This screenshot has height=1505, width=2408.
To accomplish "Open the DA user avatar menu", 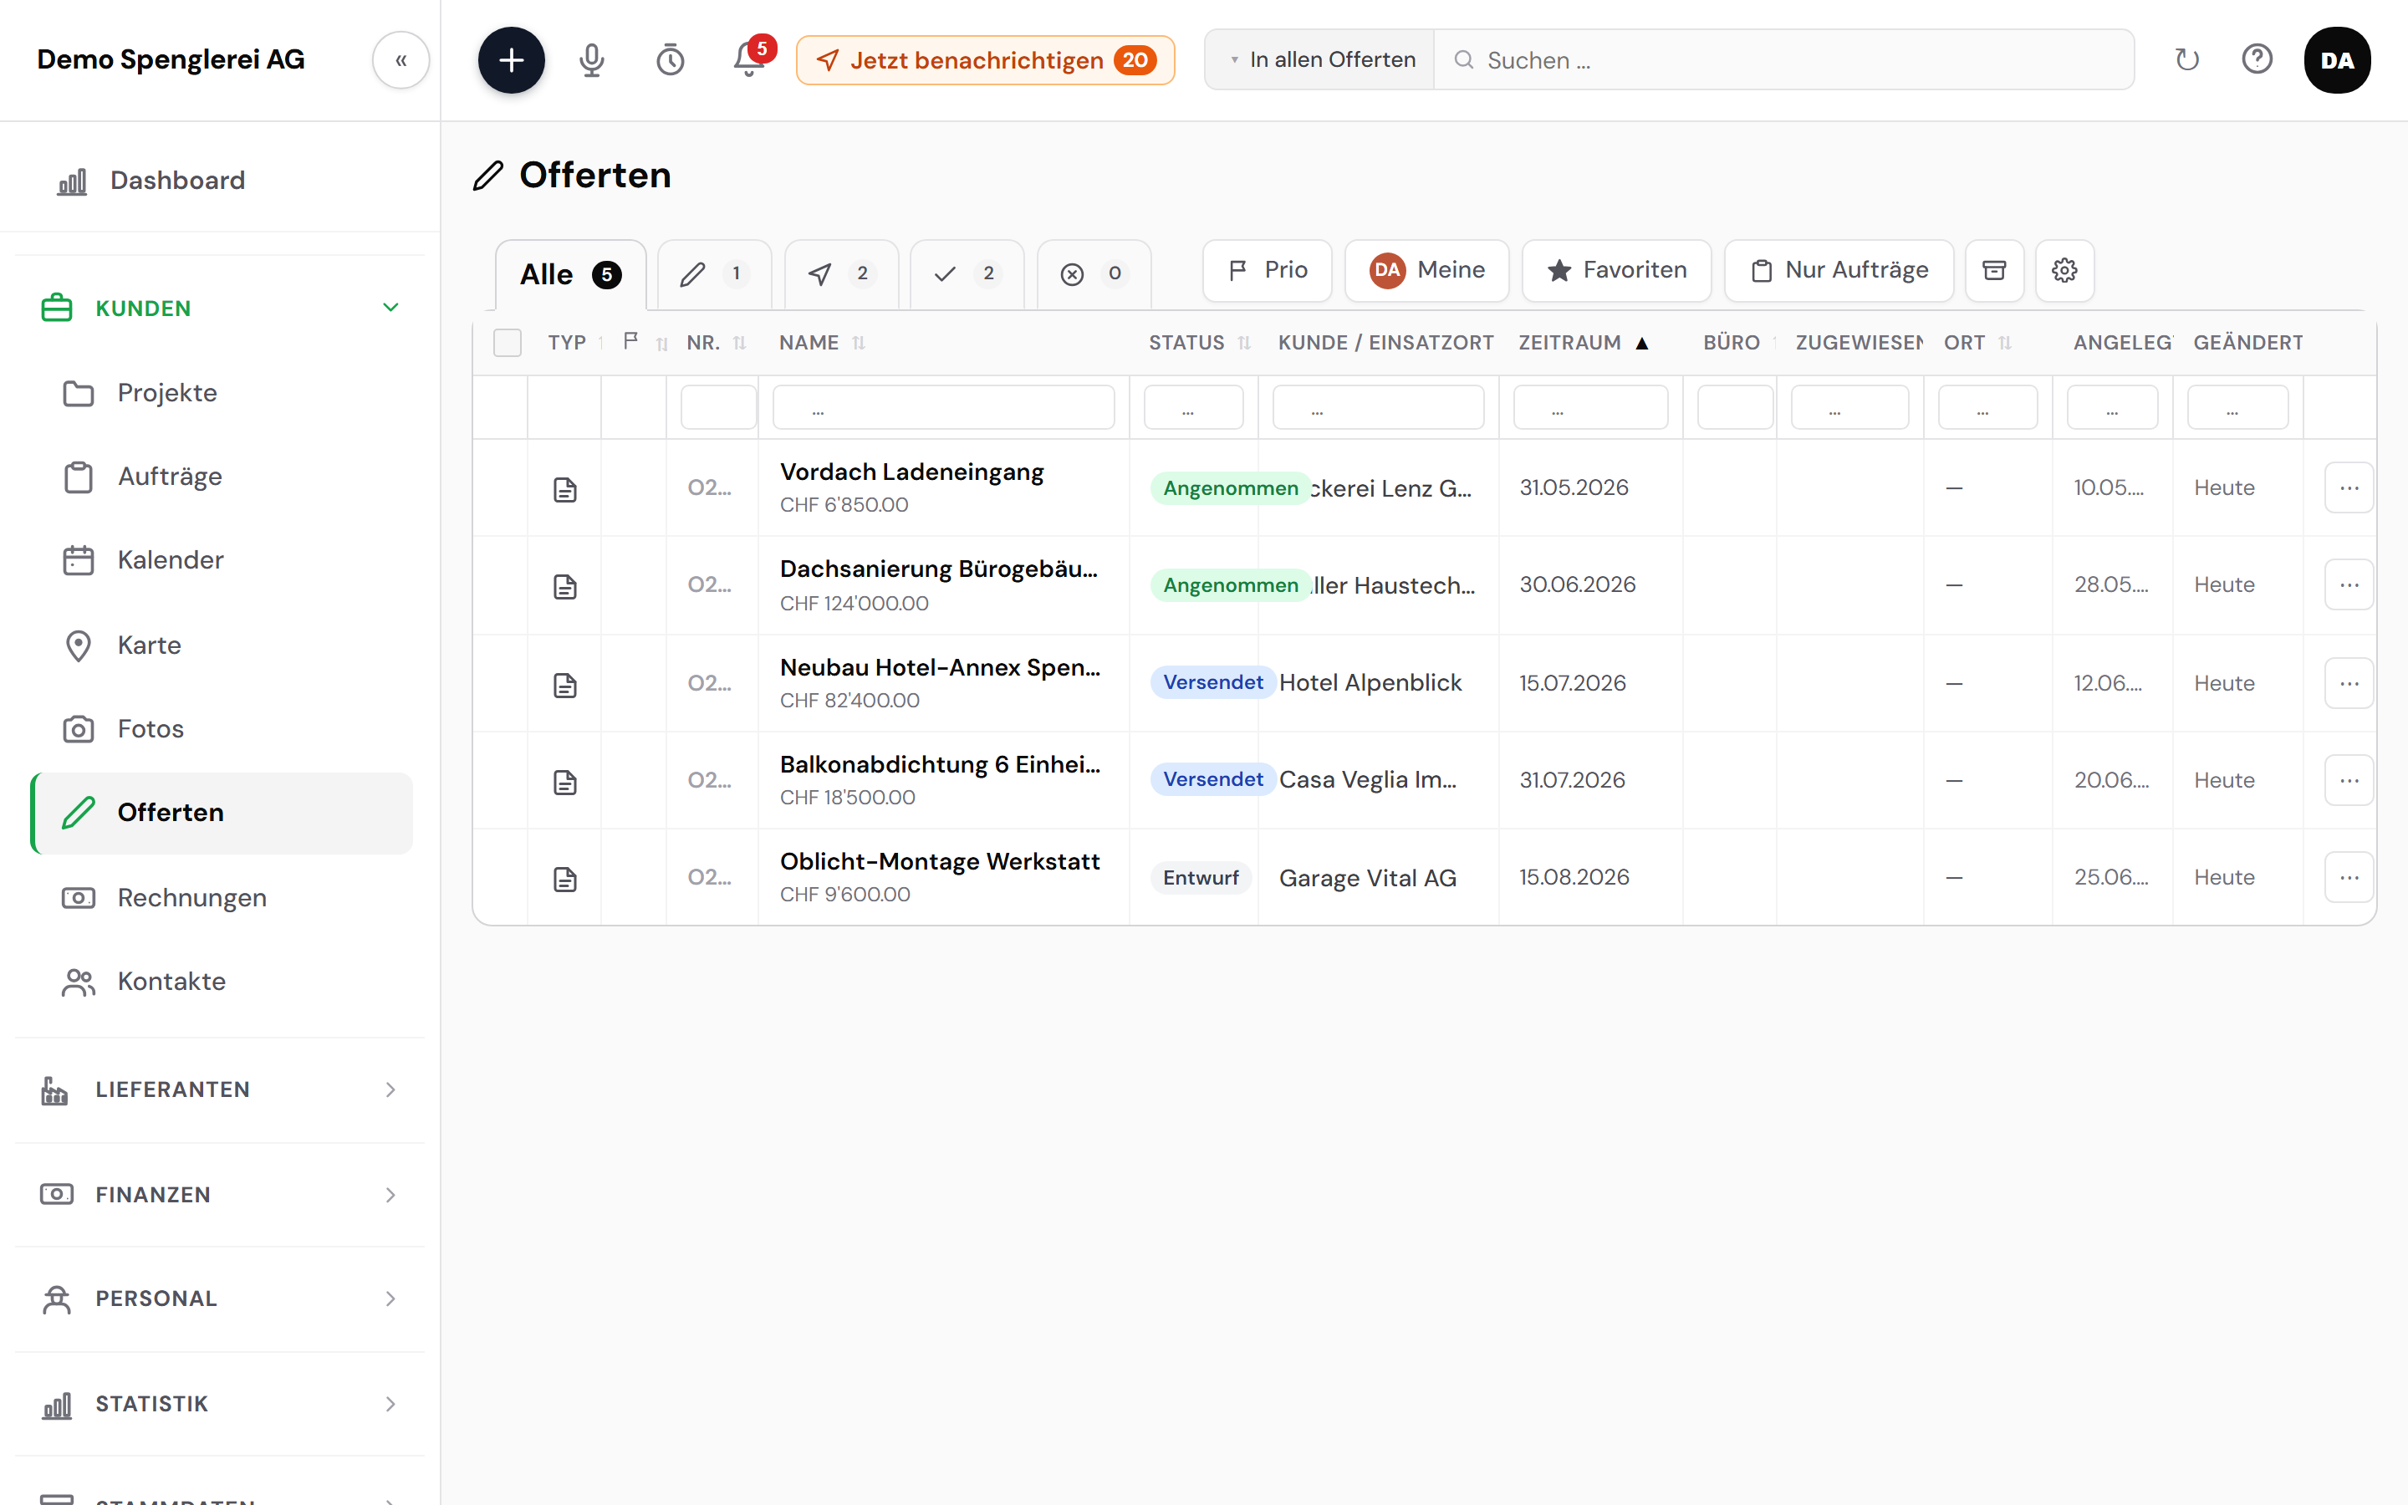I will click(2338, 59).
